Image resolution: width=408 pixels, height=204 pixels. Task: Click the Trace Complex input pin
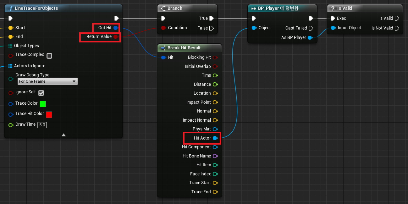[x=11, y=55]
